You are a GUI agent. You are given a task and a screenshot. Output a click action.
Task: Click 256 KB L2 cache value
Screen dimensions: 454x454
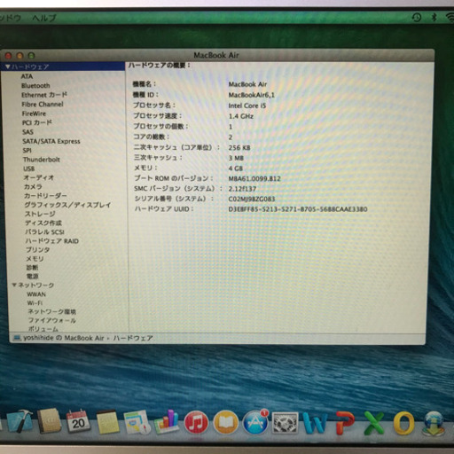(x=239, y=147)
